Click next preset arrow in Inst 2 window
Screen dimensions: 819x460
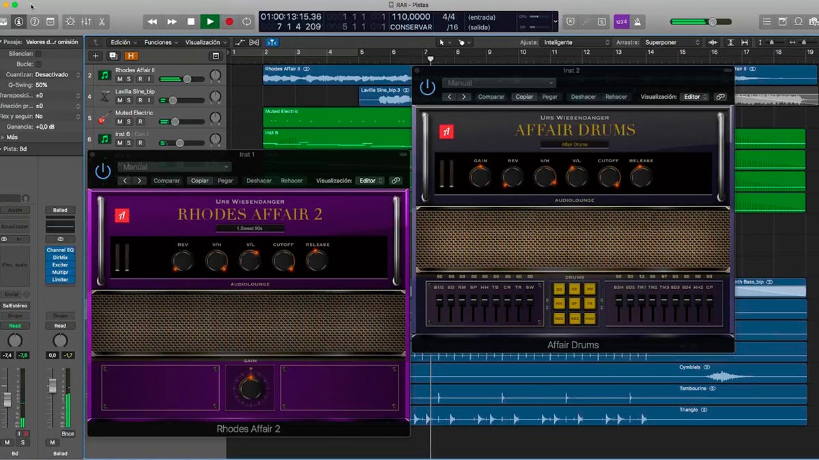click(464, 97)
